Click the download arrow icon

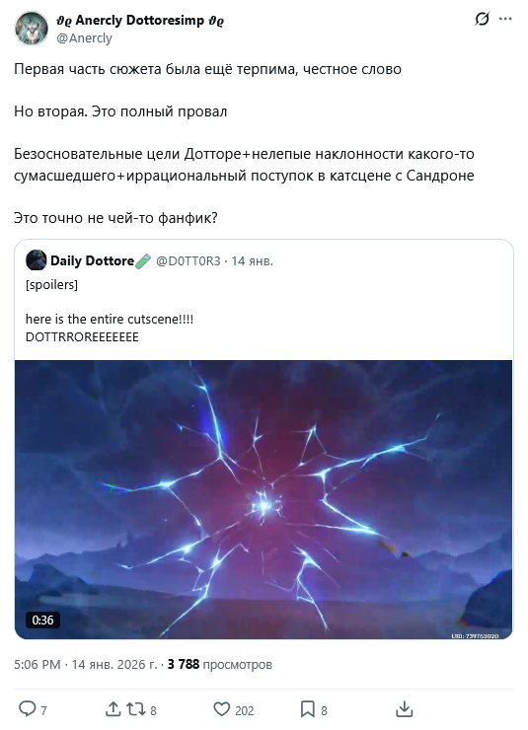click(x=405, y=709)
